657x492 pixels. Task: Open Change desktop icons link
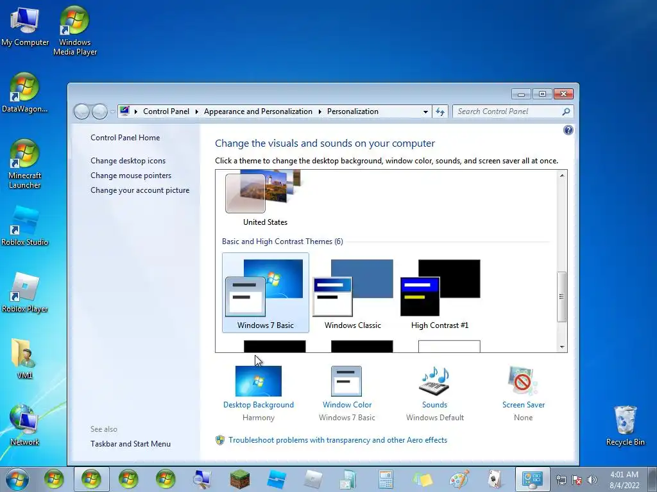(x=128, y=161)
